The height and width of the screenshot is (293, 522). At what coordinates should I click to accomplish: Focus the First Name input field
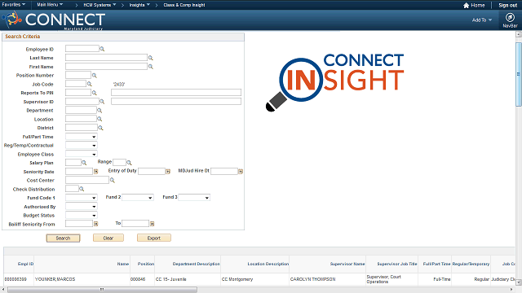point(106,67)
